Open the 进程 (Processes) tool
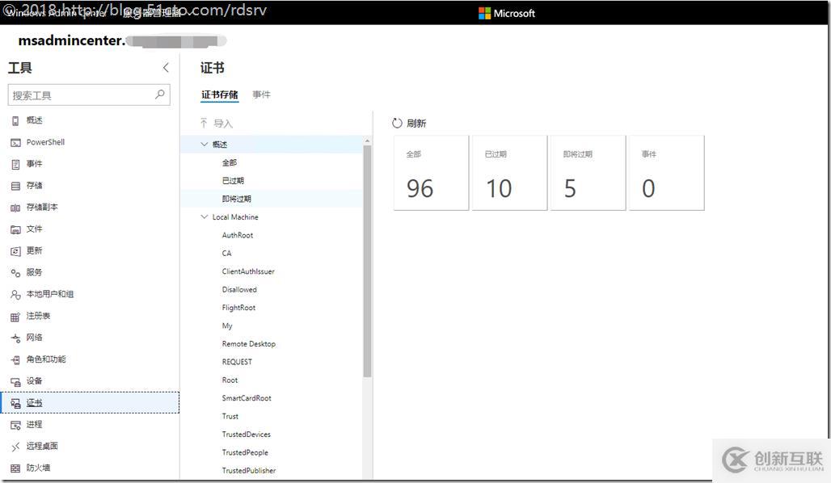 (36, 424)
